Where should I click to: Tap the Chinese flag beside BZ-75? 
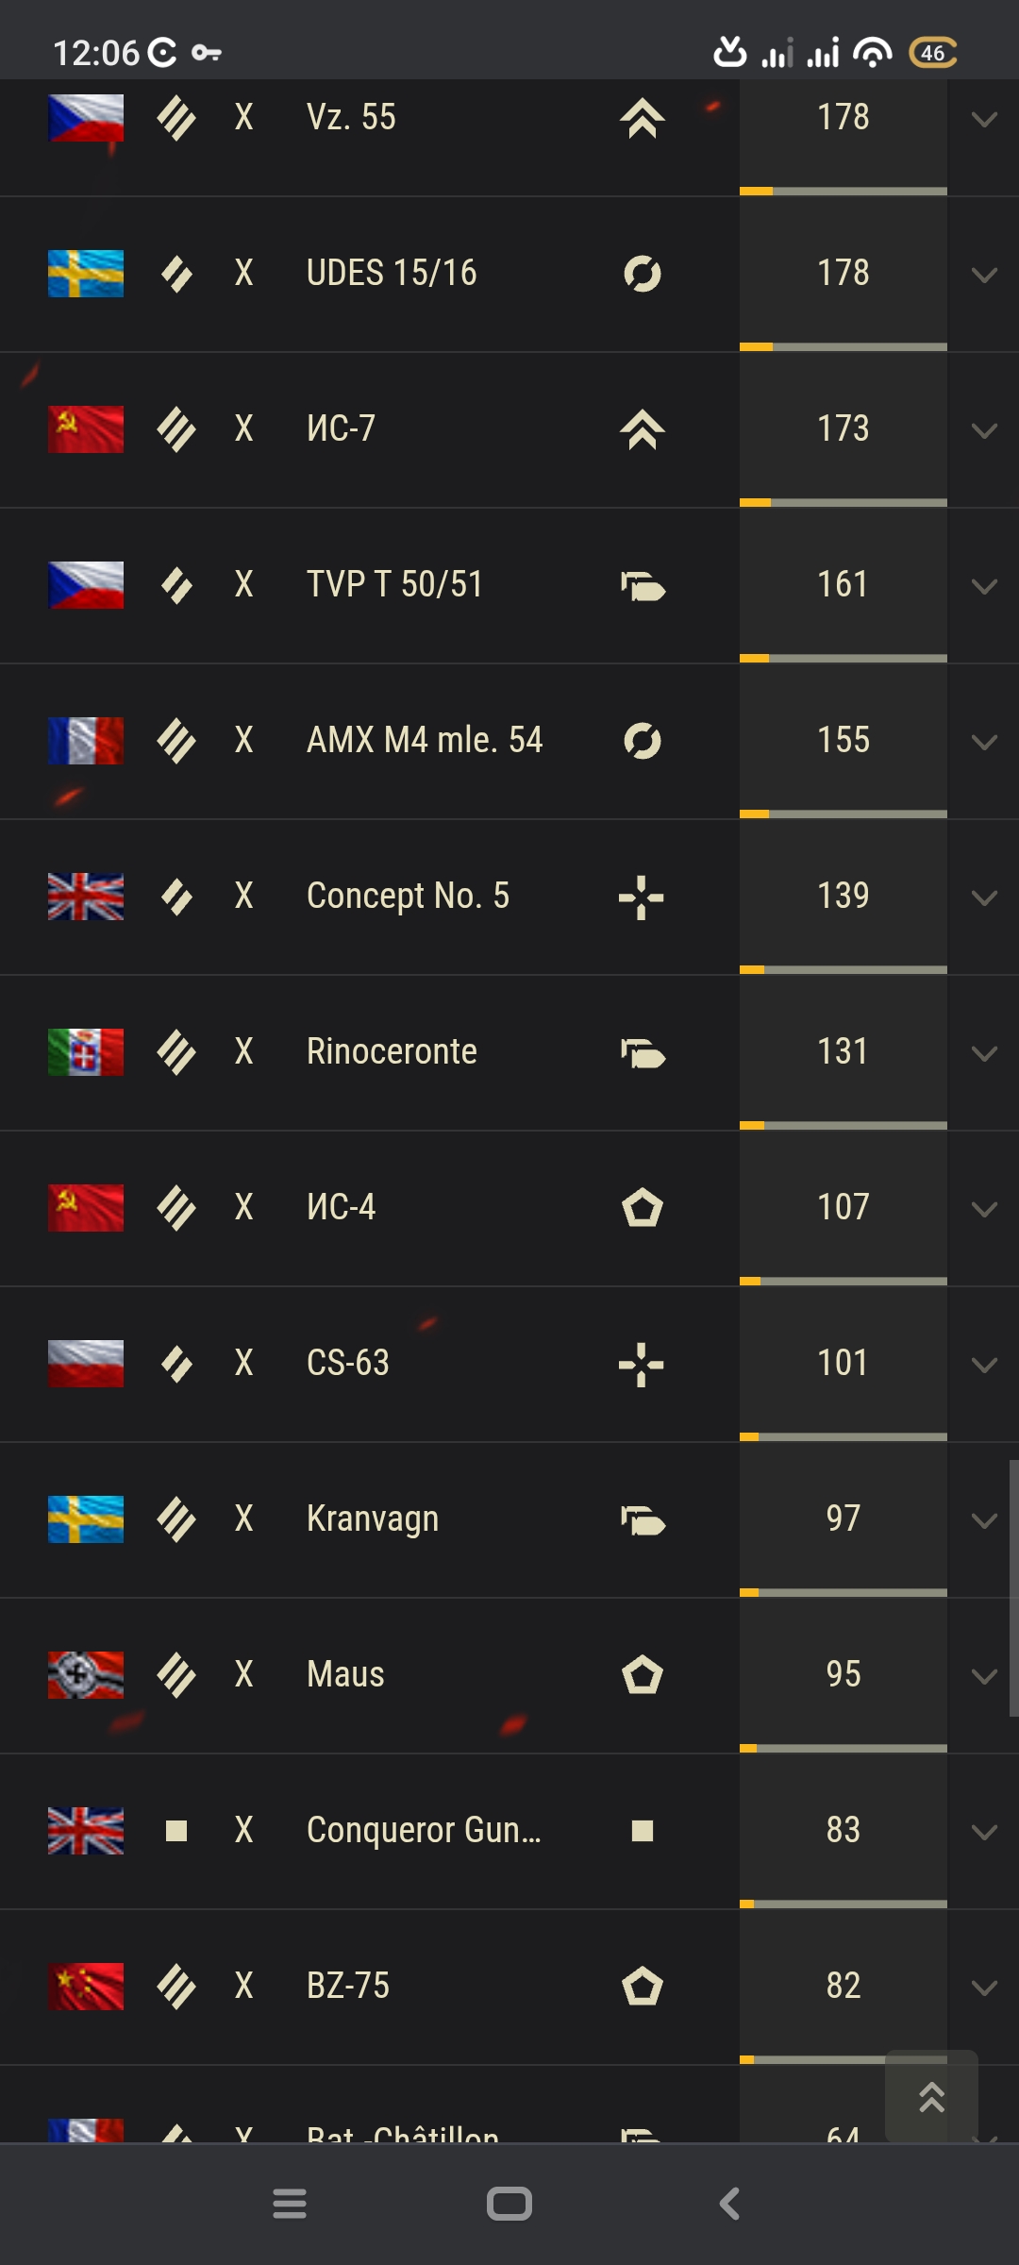pos(86,1987)
